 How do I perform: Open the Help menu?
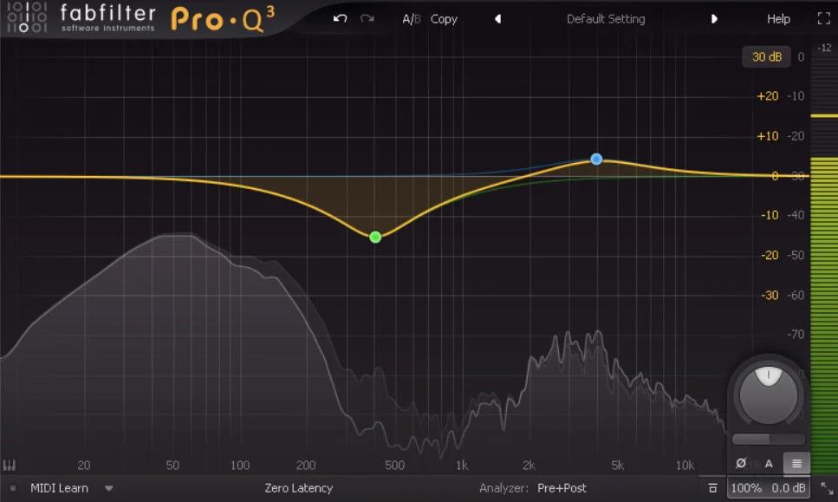tap(778, 19)
